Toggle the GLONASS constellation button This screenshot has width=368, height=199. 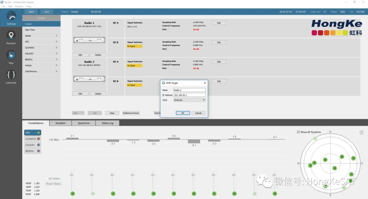point(33,139)
